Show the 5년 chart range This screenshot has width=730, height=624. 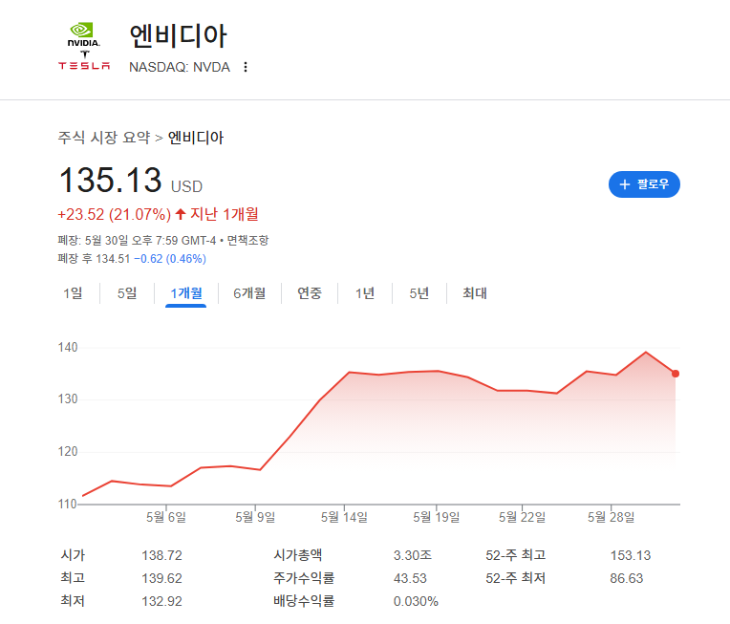coord(419,293)
